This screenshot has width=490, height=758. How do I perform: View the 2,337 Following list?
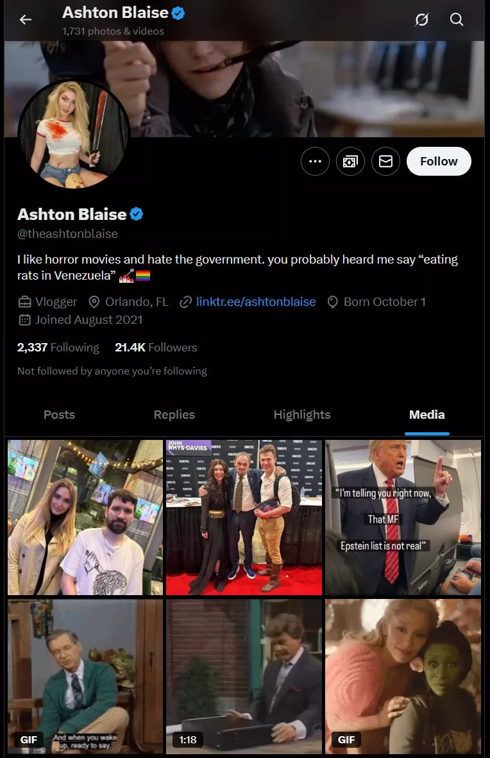[x=58, y=348]
